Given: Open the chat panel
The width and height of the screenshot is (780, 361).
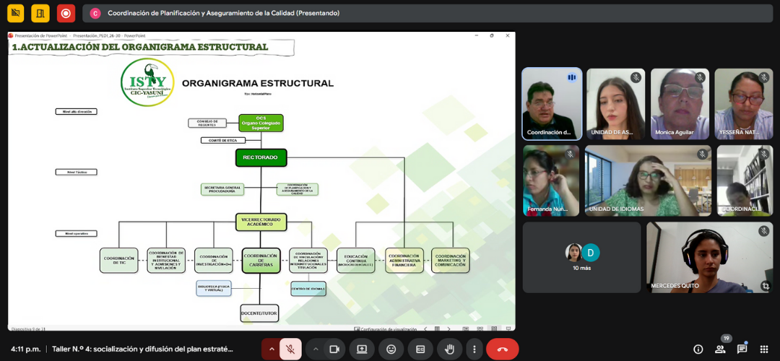Looking at the screenshot, I should (x=742, y=349).
